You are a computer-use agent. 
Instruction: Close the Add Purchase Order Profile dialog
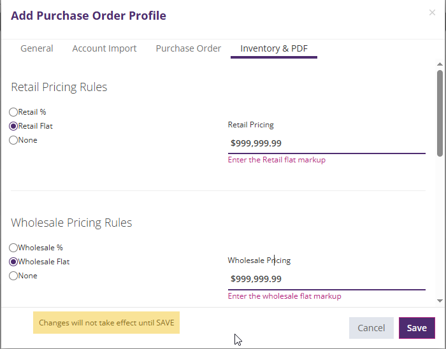point(432,13)
